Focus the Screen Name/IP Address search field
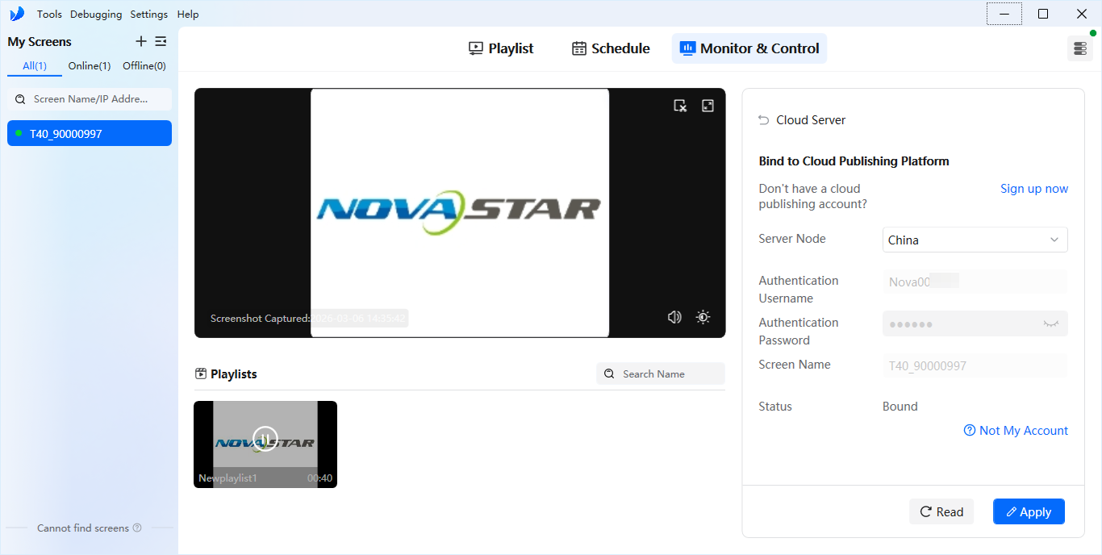This screenshot has width=1102, height=555. click(90, 99)
